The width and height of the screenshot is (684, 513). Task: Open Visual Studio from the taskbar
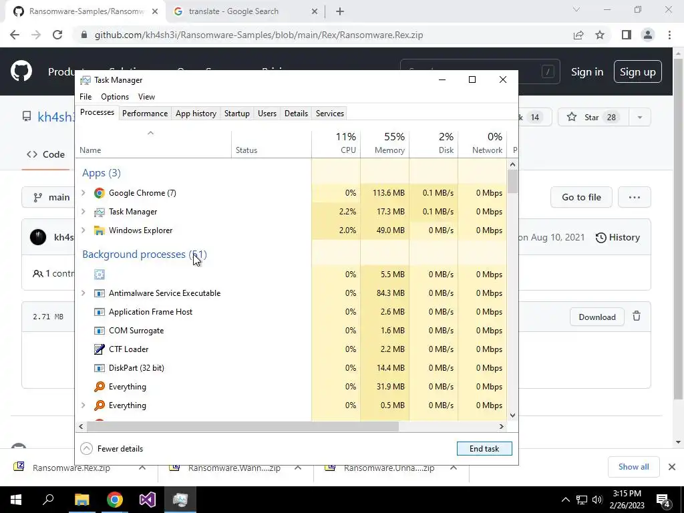(148, 500)
